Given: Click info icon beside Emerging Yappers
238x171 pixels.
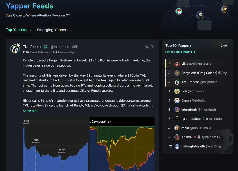Looking at the screenshot, I should pos(71,30).
